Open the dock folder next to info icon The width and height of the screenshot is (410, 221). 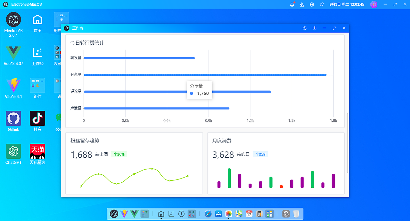[192, 214]
